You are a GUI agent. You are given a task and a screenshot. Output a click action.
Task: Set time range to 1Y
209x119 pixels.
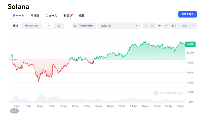(x=166, y=26)
